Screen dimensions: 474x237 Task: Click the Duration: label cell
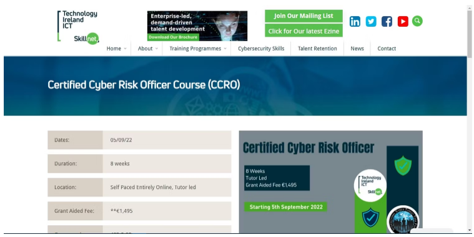pos(75,163)
